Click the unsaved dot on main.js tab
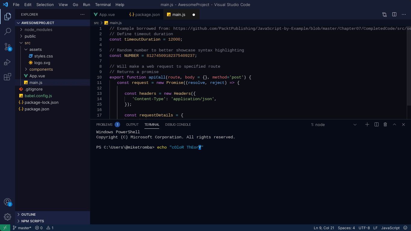 (x=194, y=14)
